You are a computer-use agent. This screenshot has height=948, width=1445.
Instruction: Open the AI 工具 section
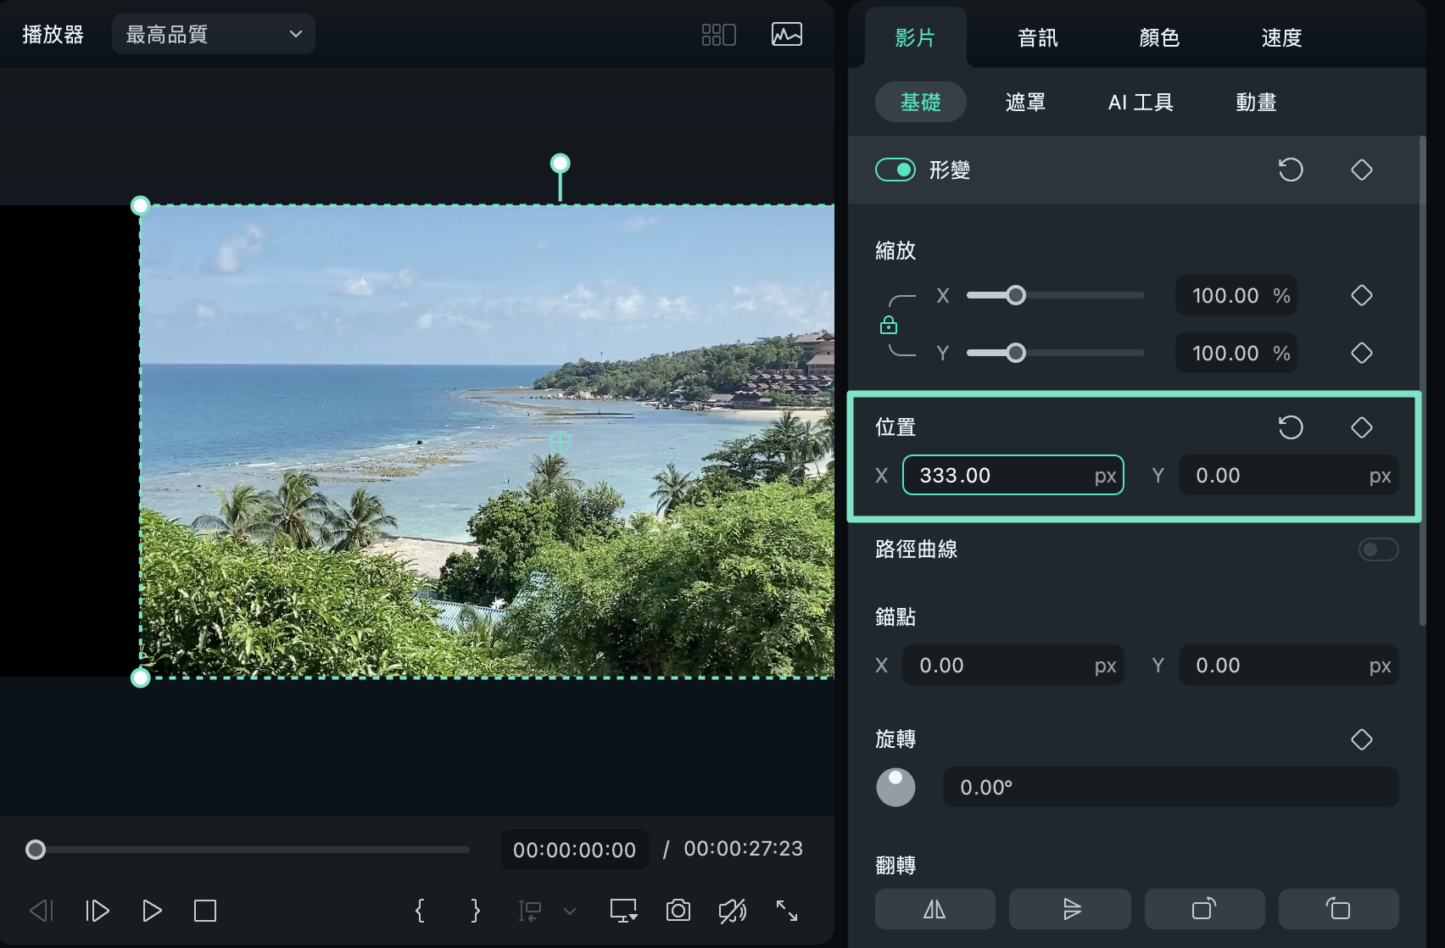coord(1140,102)
